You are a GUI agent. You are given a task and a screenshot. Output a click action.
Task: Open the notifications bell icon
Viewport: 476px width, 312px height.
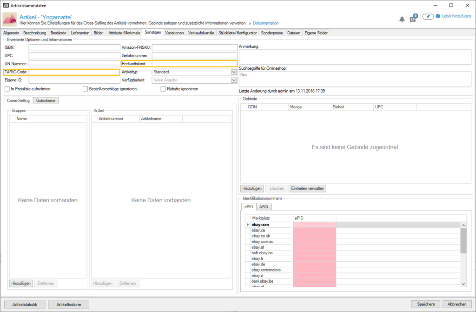402,19
